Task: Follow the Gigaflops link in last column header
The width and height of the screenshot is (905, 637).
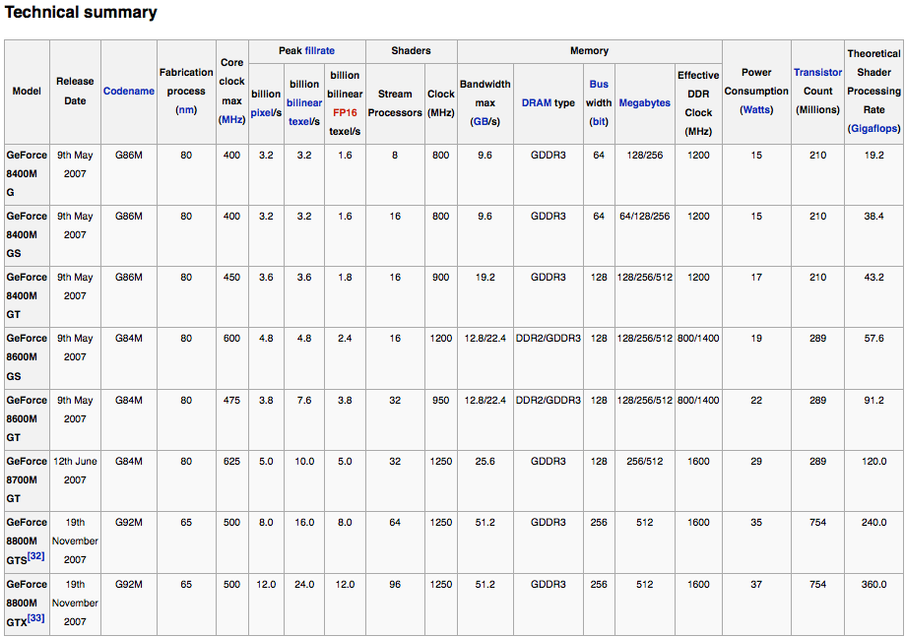Action: (x=873, y=128)
